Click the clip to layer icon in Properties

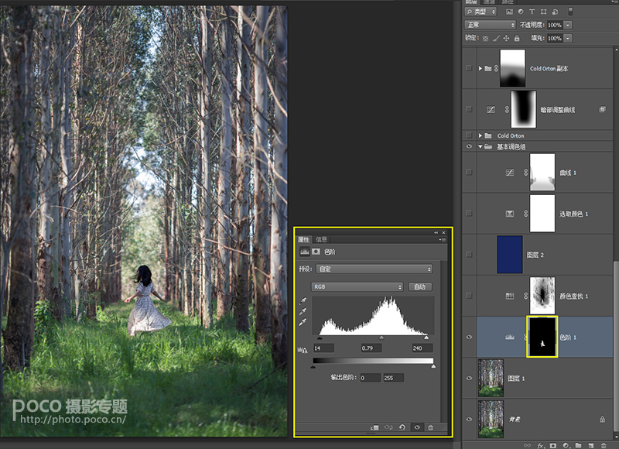374,427
